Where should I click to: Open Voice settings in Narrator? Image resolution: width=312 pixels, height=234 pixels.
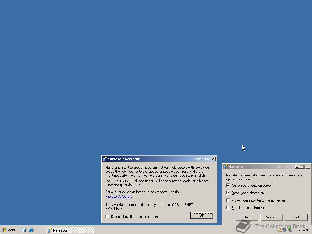point(271,217)
